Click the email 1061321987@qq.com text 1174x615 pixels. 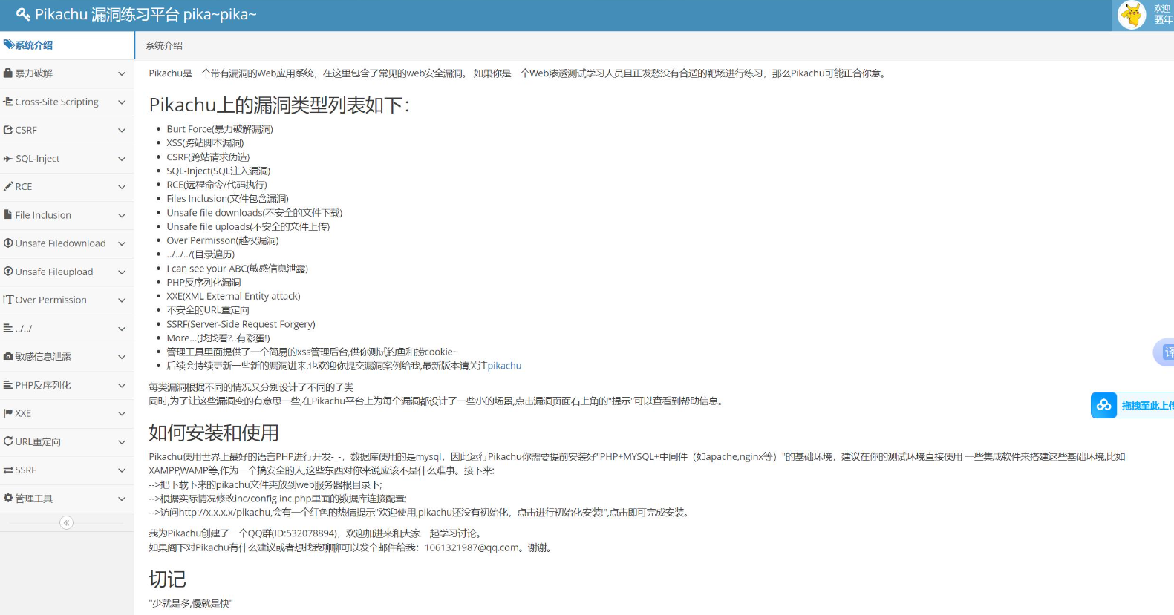472,547
